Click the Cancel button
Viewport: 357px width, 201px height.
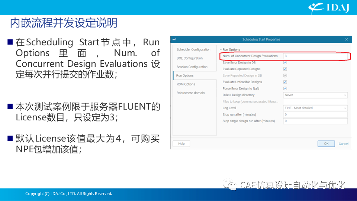tap(343, 144)
